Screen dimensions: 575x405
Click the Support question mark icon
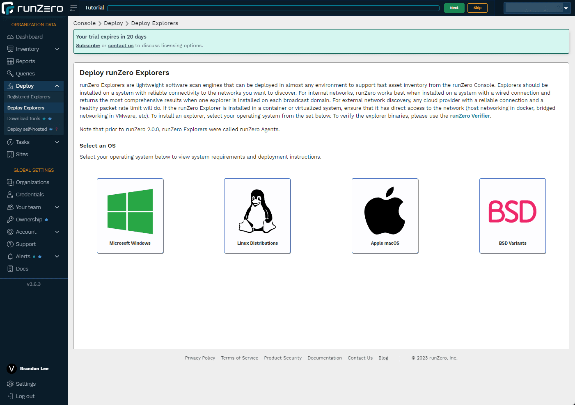pyautogui.click(x=10, y=244)
